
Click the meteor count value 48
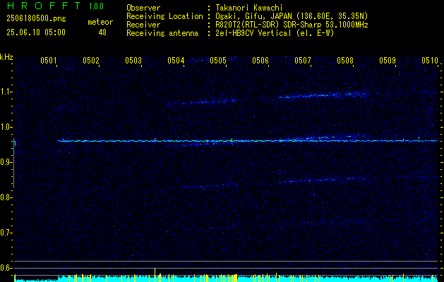[102, 32]
